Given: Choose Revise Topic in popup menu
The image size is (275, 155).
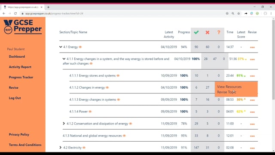Looking at the screenshot, I should [226, 92].
